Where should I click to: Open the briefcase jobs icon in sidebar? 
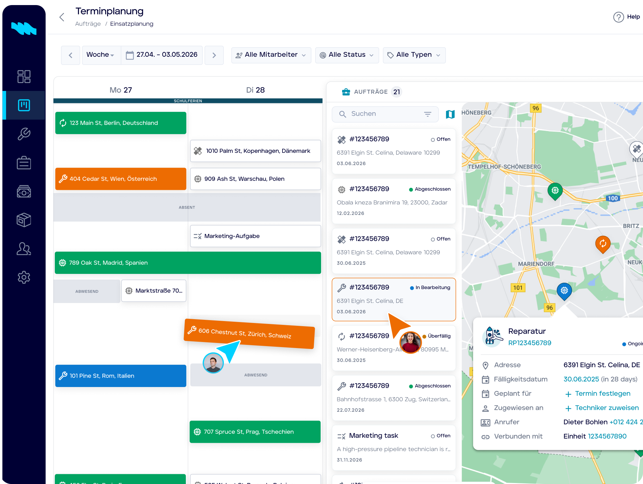pos(24,163)
